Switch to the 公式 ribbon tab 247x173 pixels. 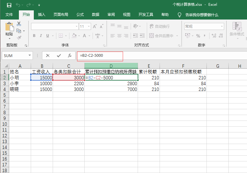tap(80, 15)
